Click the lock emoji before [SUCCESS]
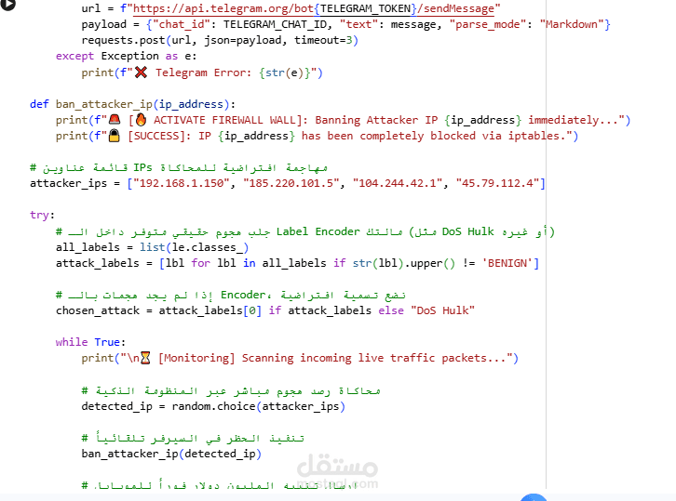Image resolution: width=676 pixels, height=501 pixels. tap(115, 136)
